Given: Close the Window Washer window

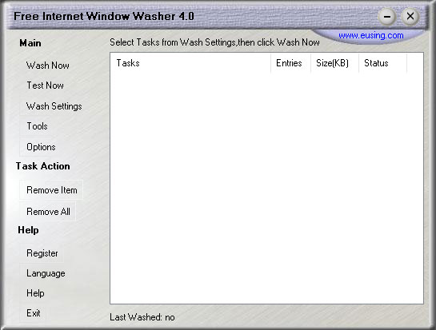Looking at the screenshot, I should [410, 17].
